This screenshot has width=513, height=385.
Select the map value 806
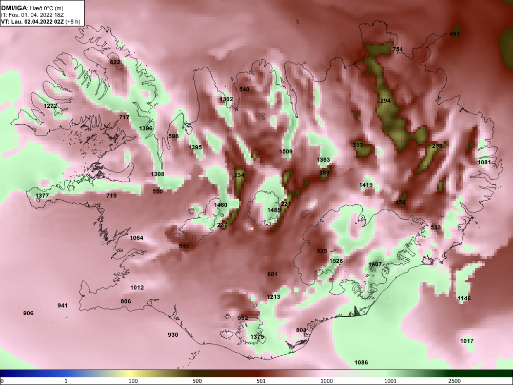click(x=126, y=302)
